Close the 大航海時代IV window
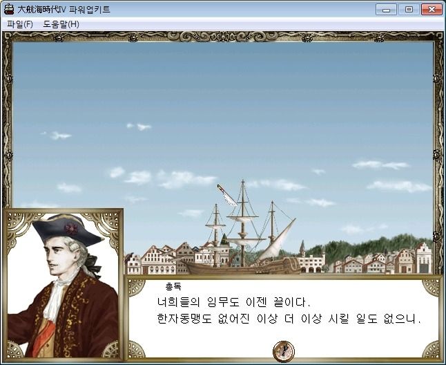446x365 pixels. click(432, 10)
